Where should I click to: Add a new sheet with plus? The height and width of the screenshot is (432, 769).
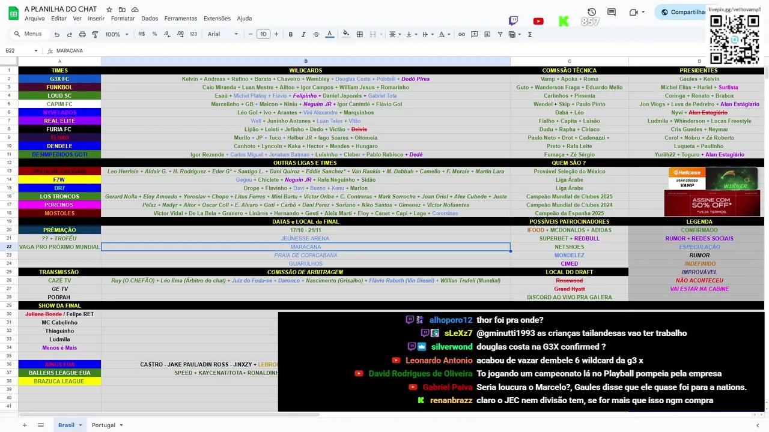(25, 425)
